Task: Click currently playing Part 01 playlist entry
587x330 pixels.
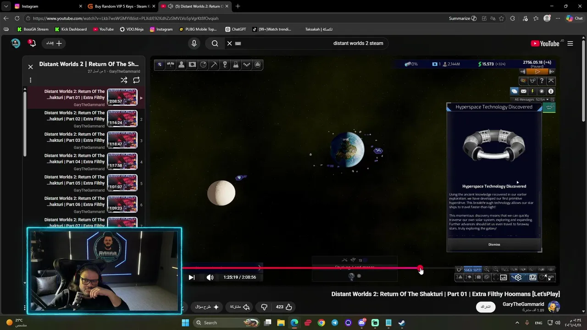Action: [86, 97]
